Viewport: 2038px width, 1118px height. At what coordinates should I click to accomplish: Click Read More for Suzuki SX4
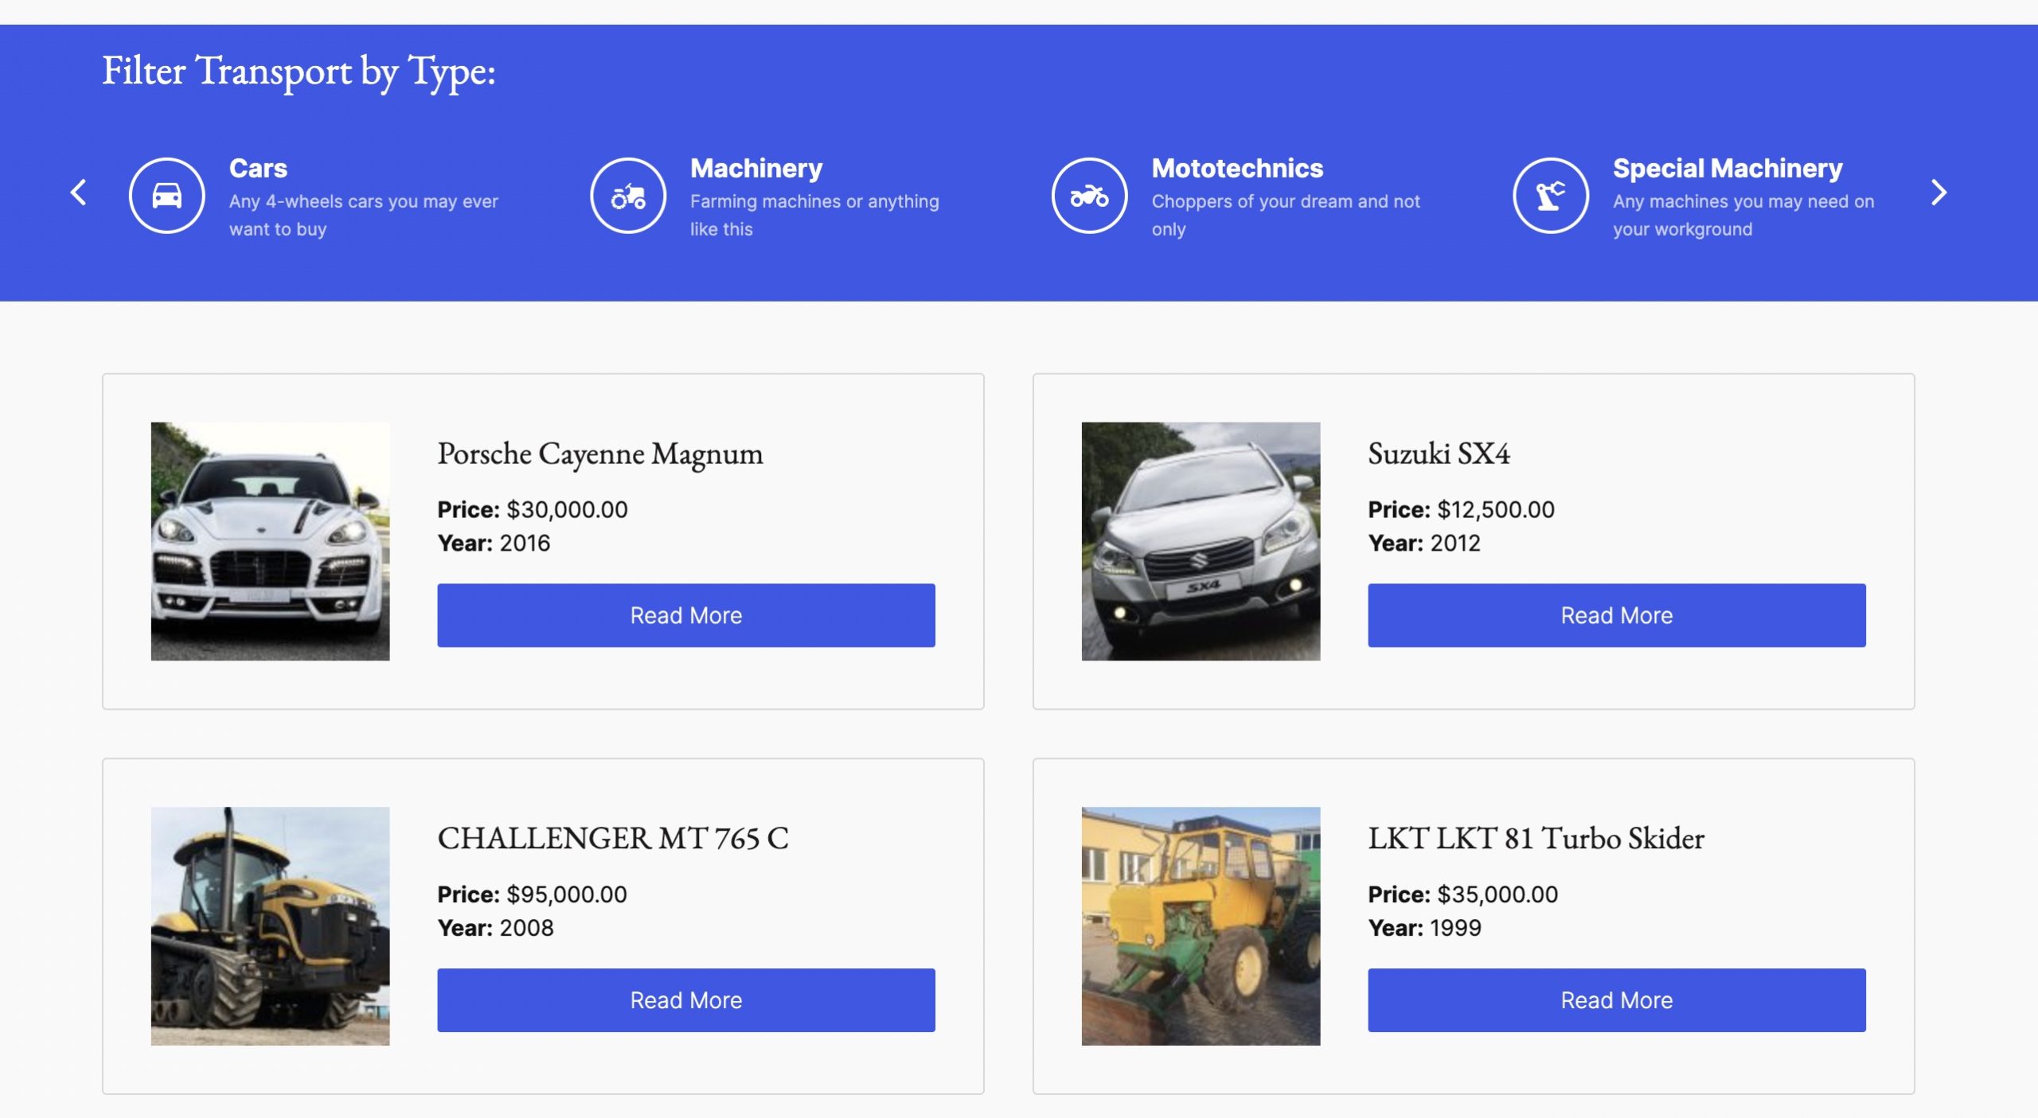pyautogui.click(x=1617, y=614)
